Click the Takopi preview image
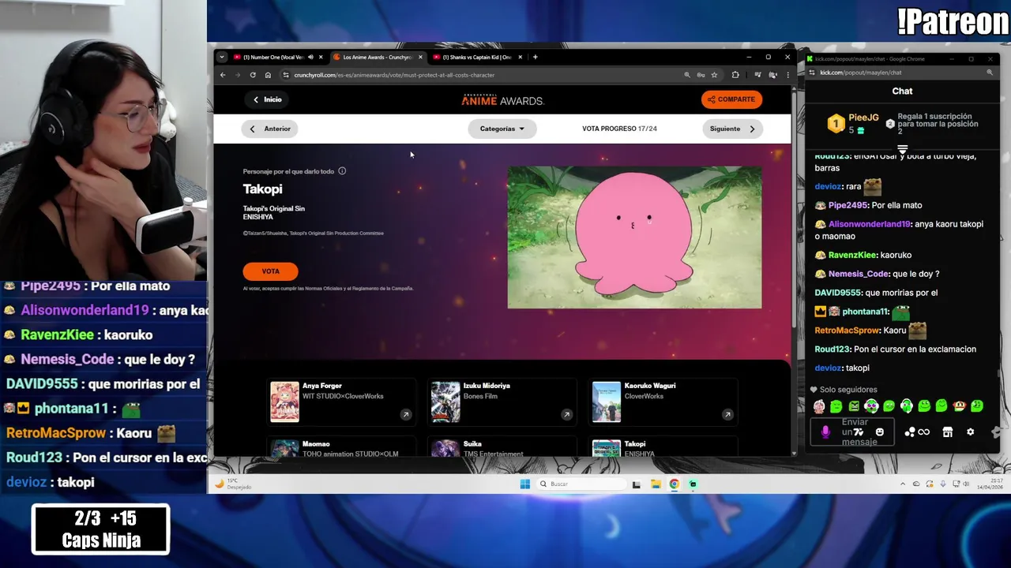Image resolution: width=1011 pixels, height=568 pixels. point(634,237)
